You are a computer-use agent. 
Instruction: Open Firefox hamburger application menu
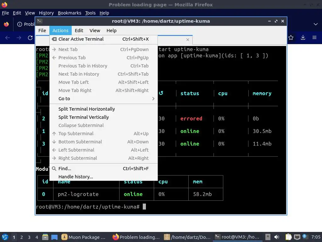click(314, 37)
